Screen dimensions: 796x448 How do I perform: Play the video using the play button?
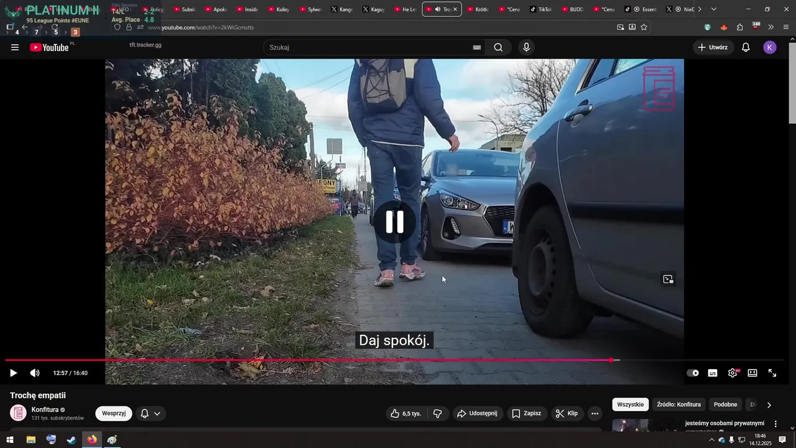point(14,373)
